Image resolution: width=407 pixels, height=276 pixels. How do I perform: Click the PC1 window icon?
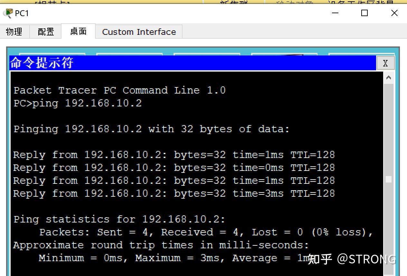point(8,13)
